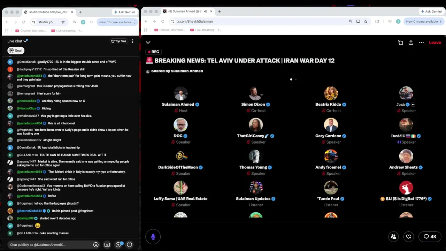Share the Space using the upload arrow icon
This screenshot has width=446, height=251.
coord(411,43)
